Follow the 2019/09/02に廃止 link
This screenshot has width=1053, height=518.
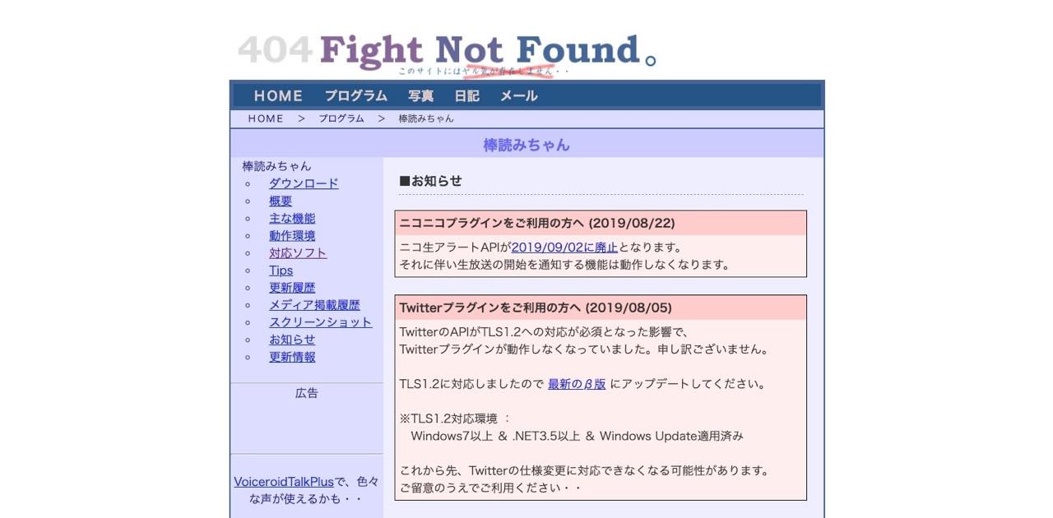[x=564, y=247]
